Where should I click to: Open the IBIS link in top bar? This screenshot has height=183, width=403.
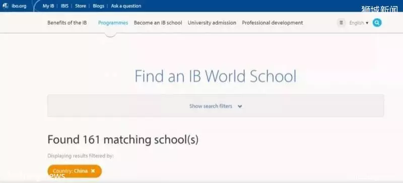(64, 6)
